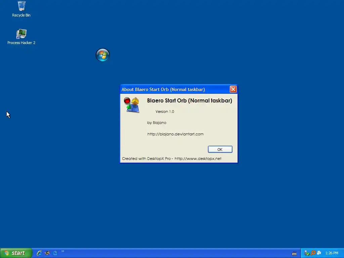Click the OK button in About dialog
The width and height of the screenshot is (344, 258).
point(220,149)
